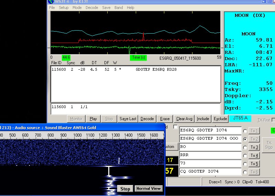Viewport: 275px width, 196px height.
Task: Toggle the TX First checkbox
Action: [x=273, y=120]
